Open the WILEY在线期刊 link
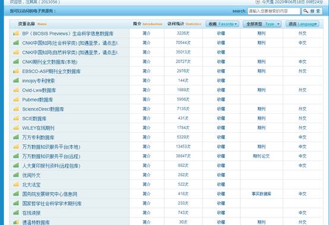 38,128
